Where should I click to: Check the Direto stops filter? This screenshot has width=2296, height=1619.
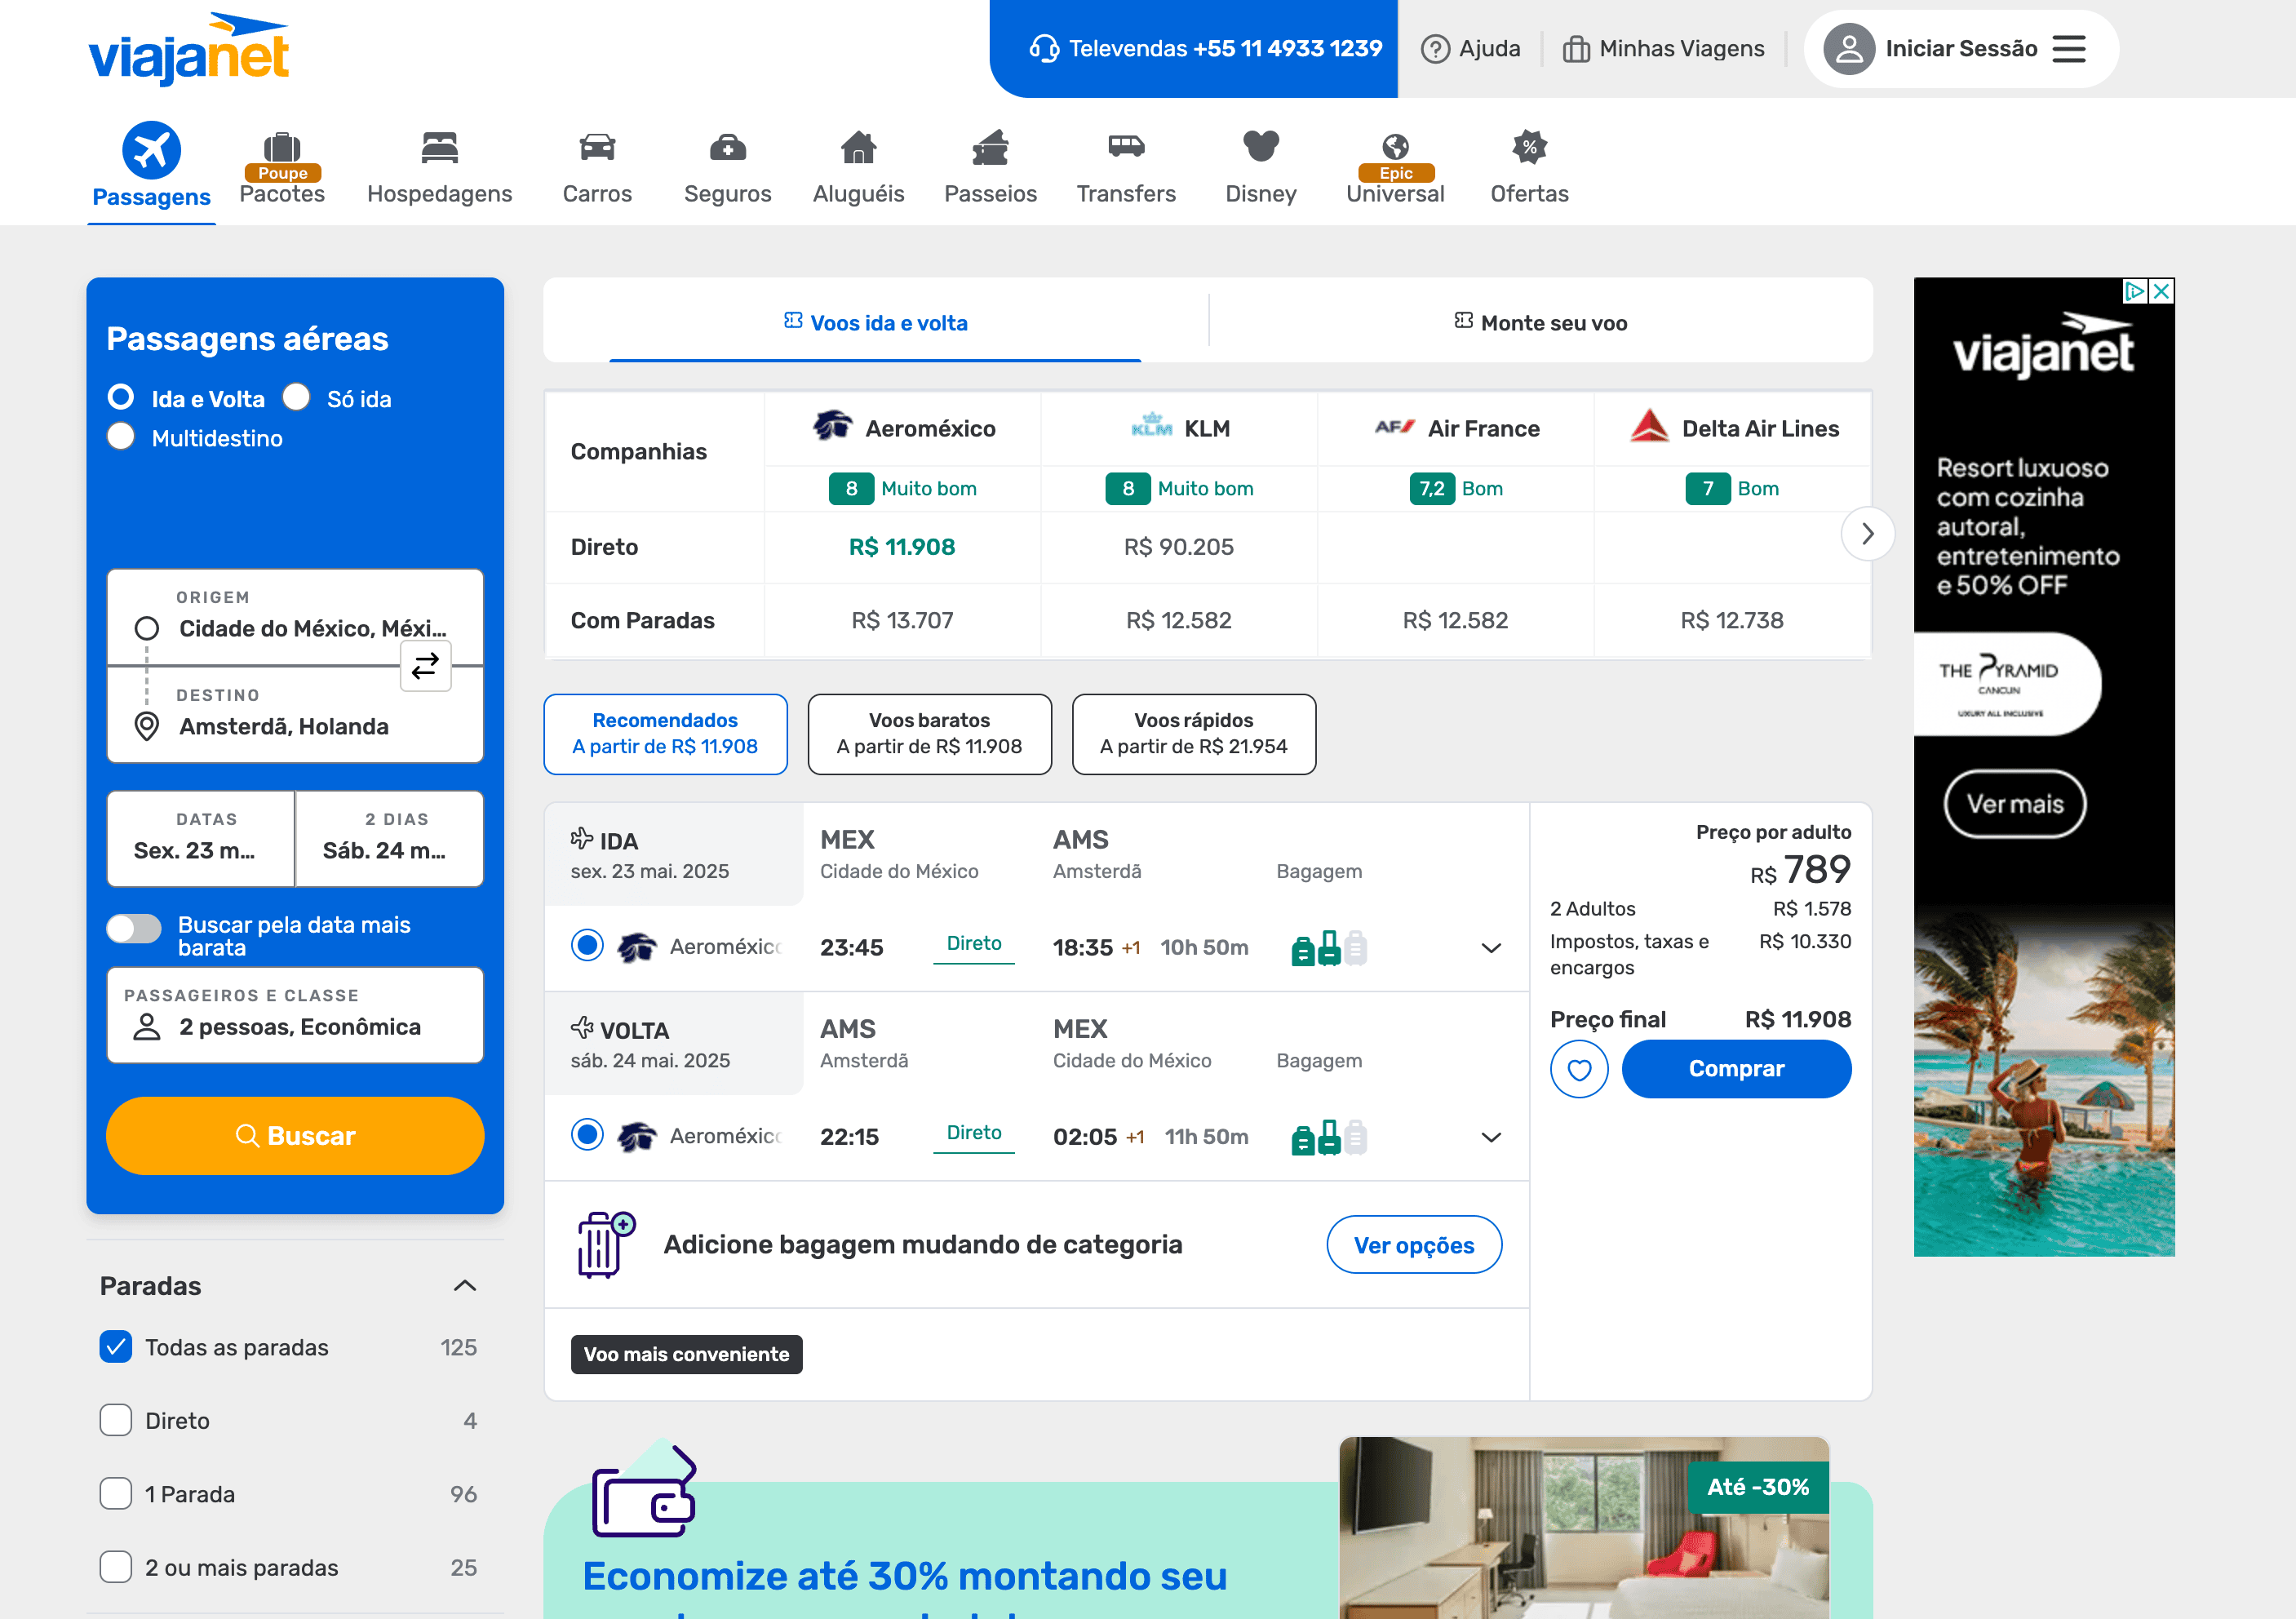point(116,1420)
